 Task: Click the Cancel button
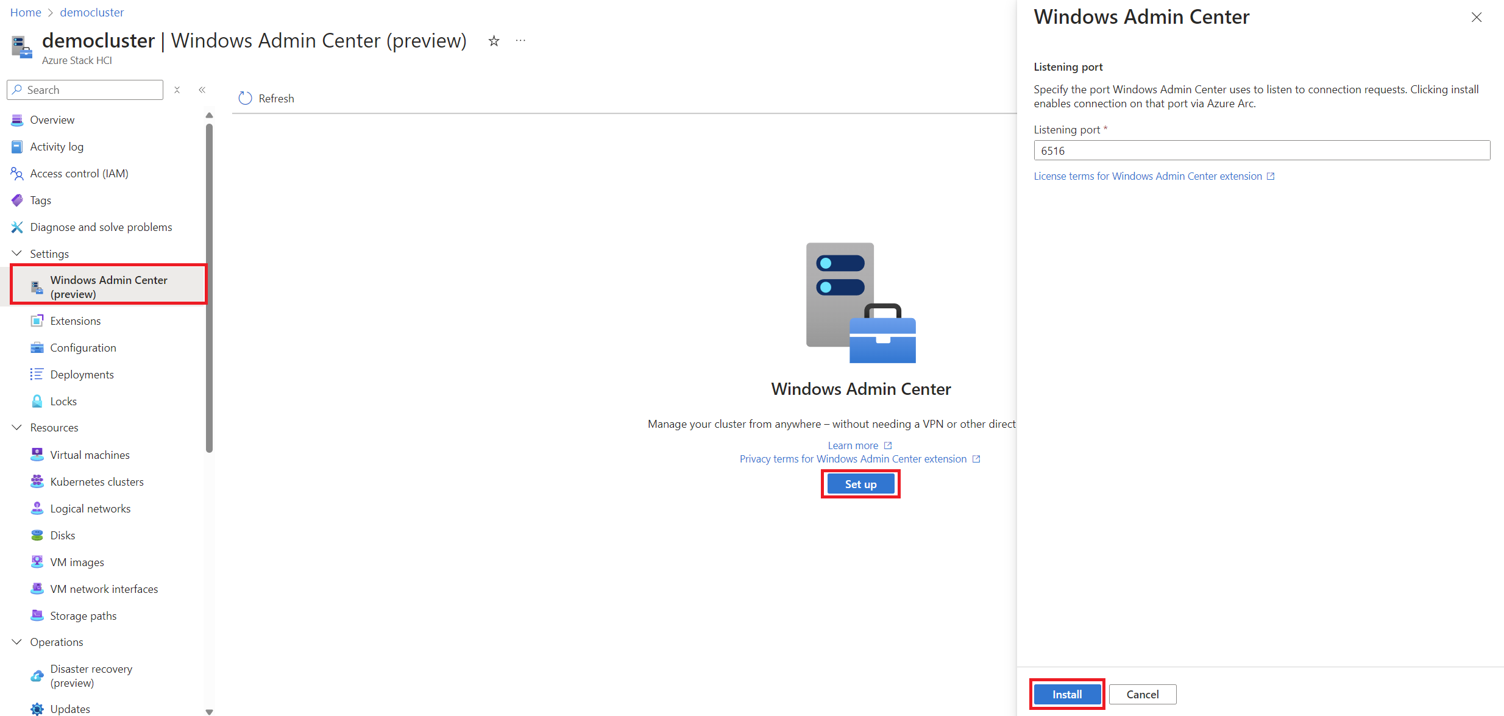pyautogui.click(x=1143, y=695)
